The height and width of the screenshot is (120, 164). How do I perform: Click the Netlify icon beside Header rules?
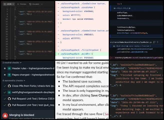pos(9,68)
